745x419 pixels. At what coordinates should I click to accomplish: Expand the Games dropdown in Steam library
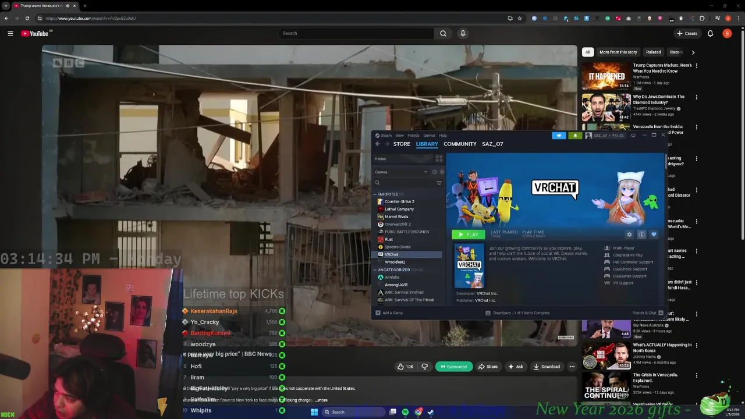tap(402, 172)
